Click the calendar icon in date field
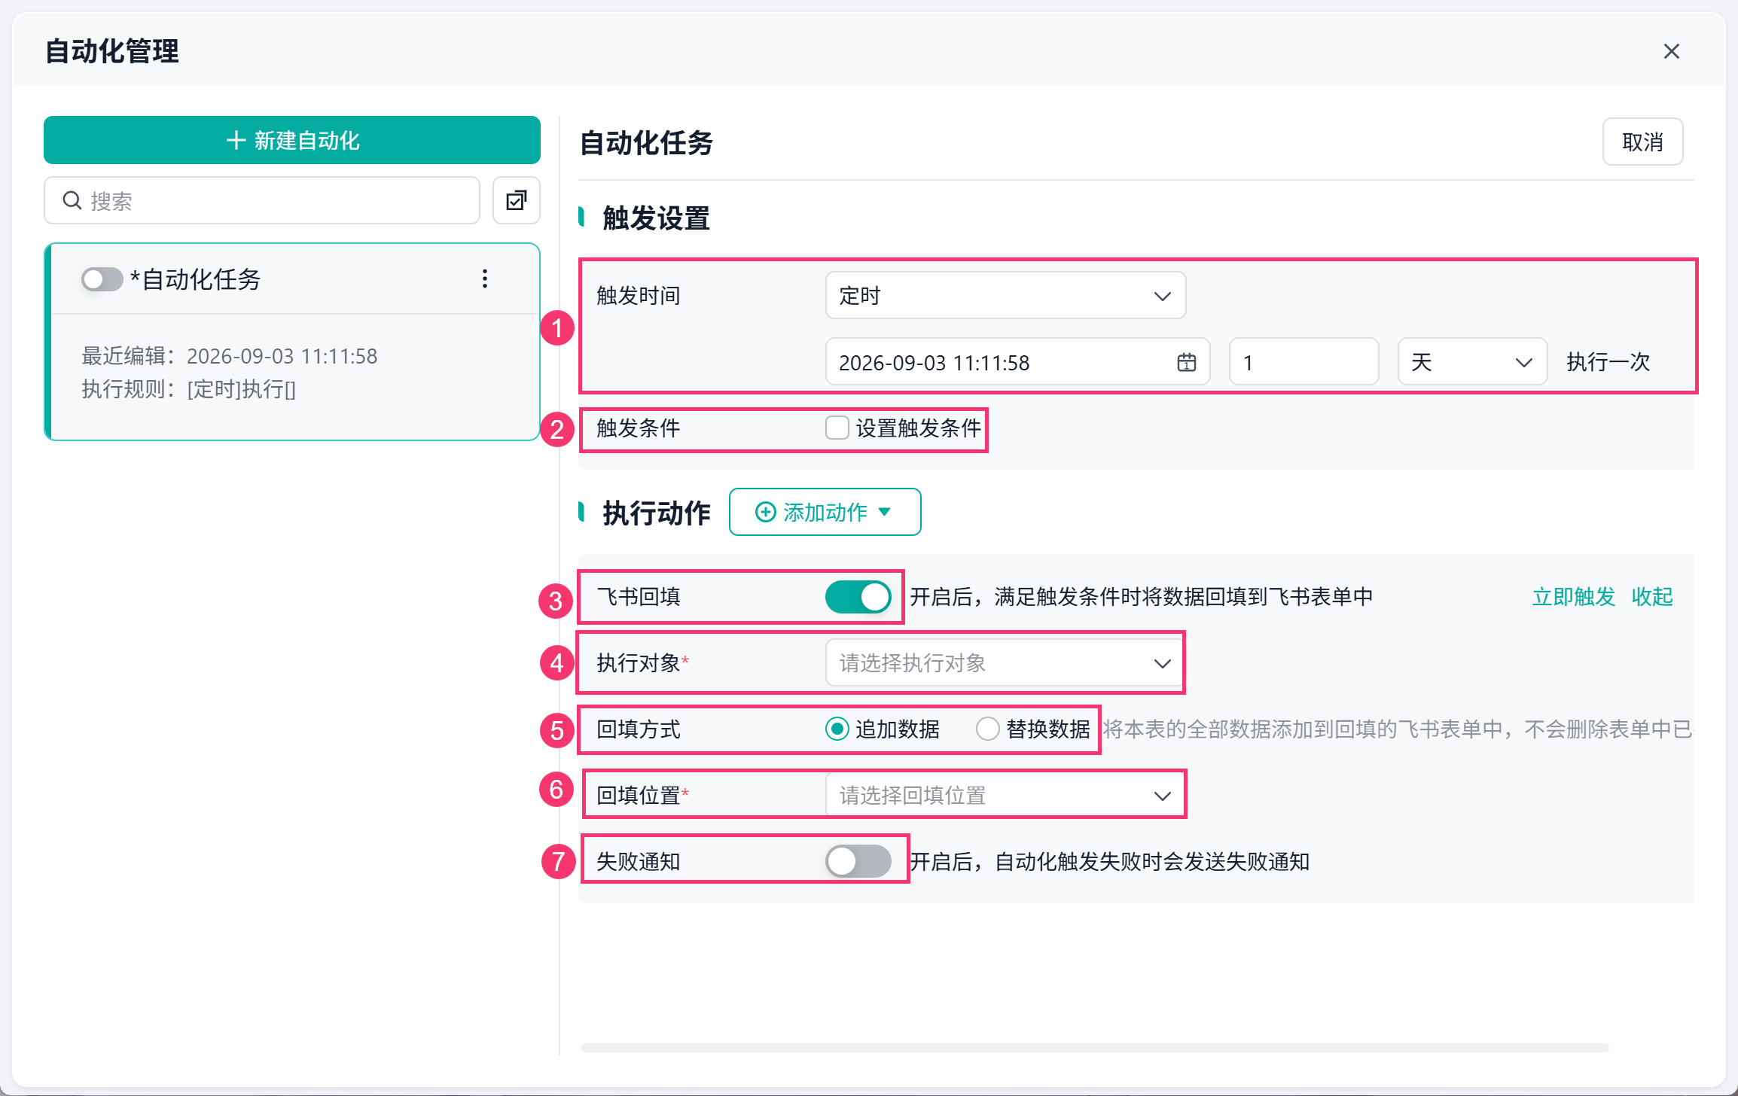 click(1186, 363)
